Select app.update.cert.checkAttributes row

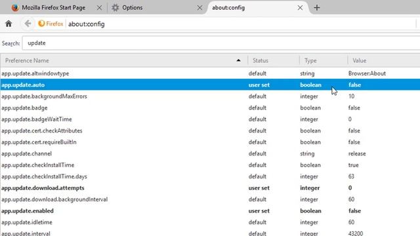tap(210, 130)
